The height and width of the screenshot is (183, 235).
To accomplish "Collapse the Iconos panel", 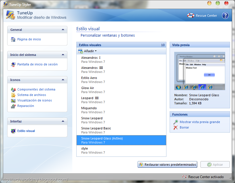I will pos(63,80).
